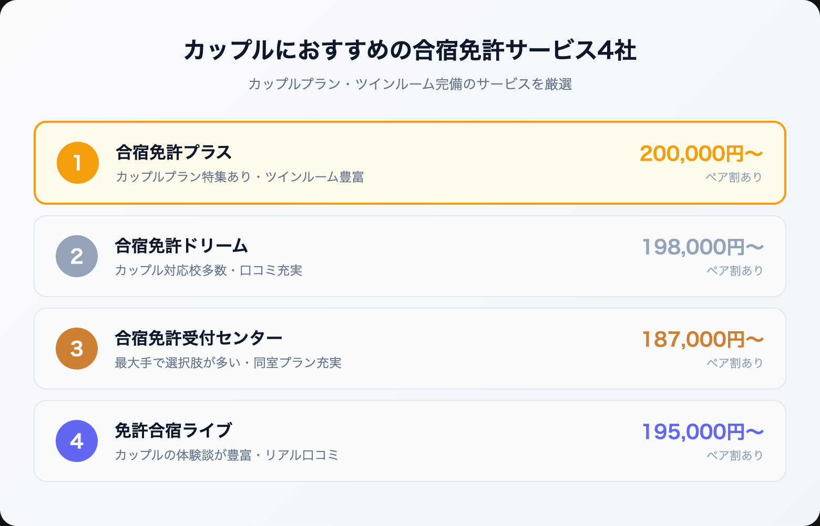
Task: Select the 免許合宿ライブ service title
Action: tap(173, 430)
